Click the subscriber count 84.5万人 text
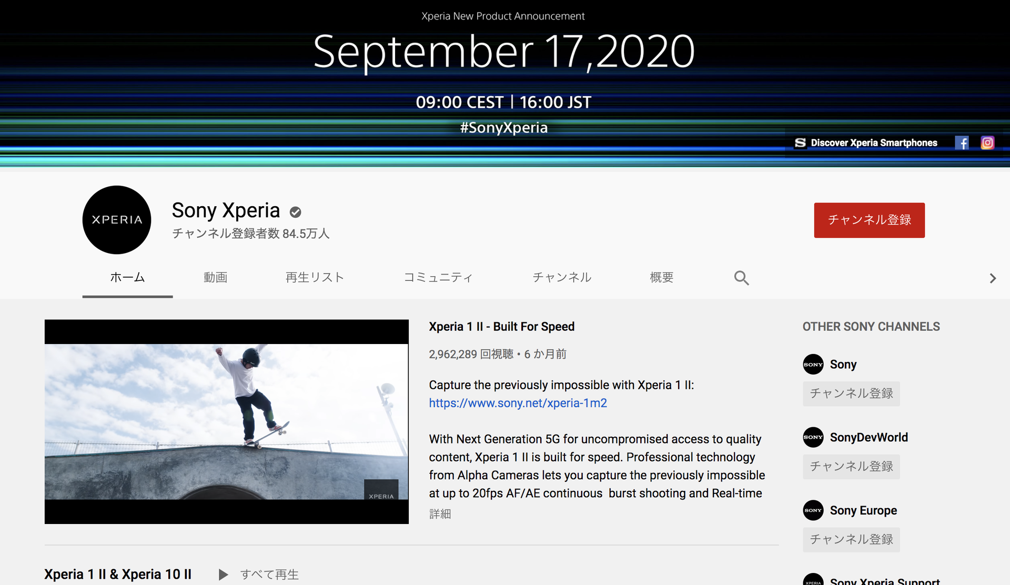 (250, 234)
